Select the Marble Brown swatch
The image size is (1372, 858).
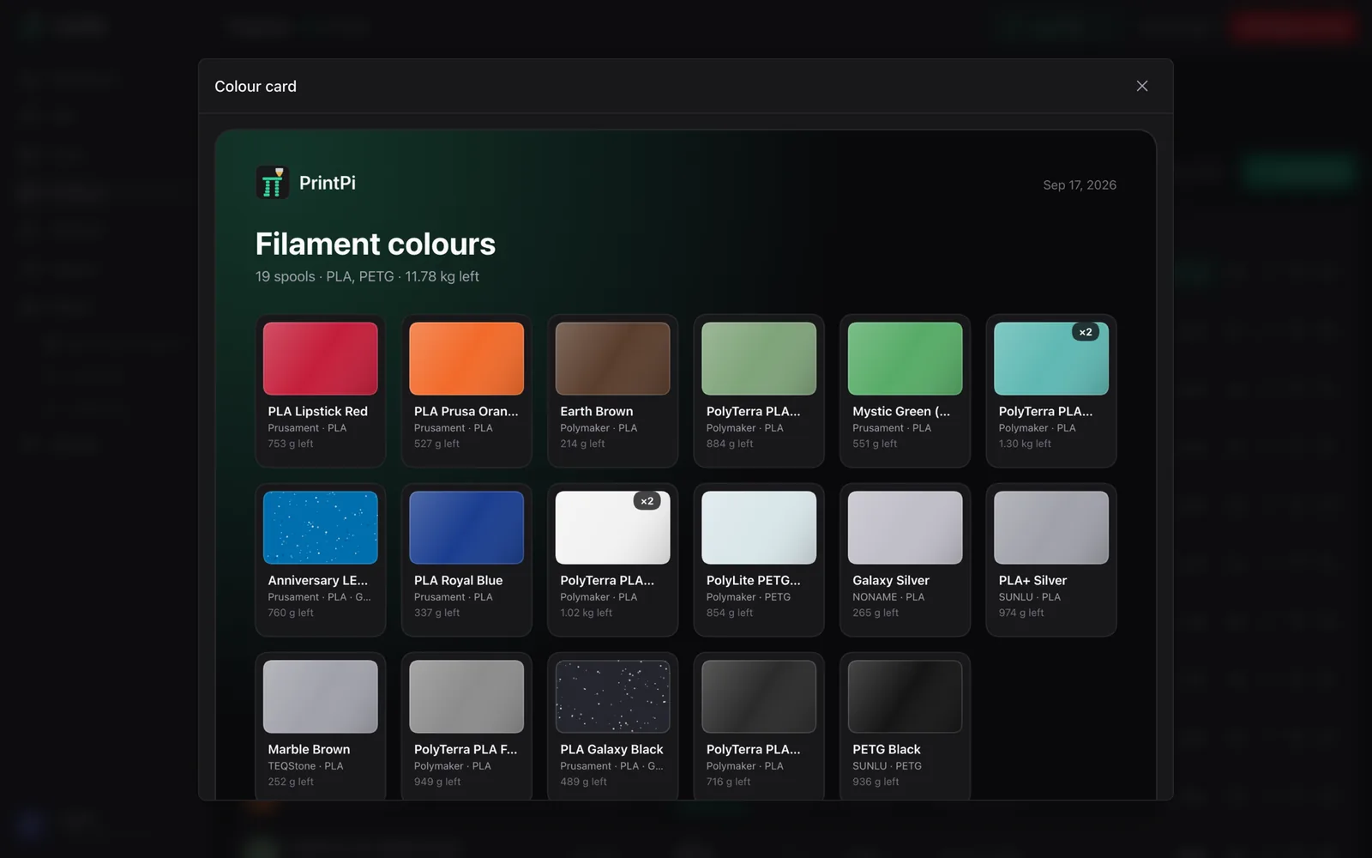(321, 697)
